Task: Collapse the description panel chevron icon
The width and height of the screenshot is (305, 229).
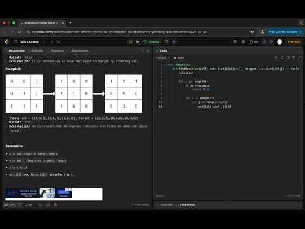Action: (x=149, y=50)
